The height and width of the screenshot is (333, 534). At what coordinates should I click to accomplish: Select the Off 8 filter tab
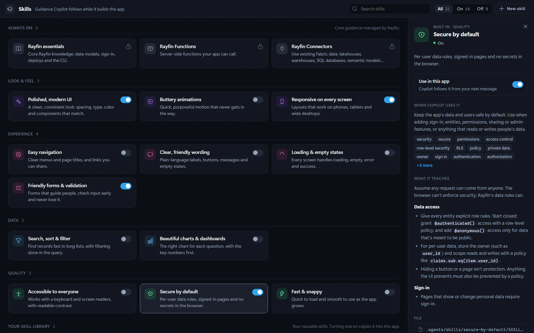click(482, 9)
